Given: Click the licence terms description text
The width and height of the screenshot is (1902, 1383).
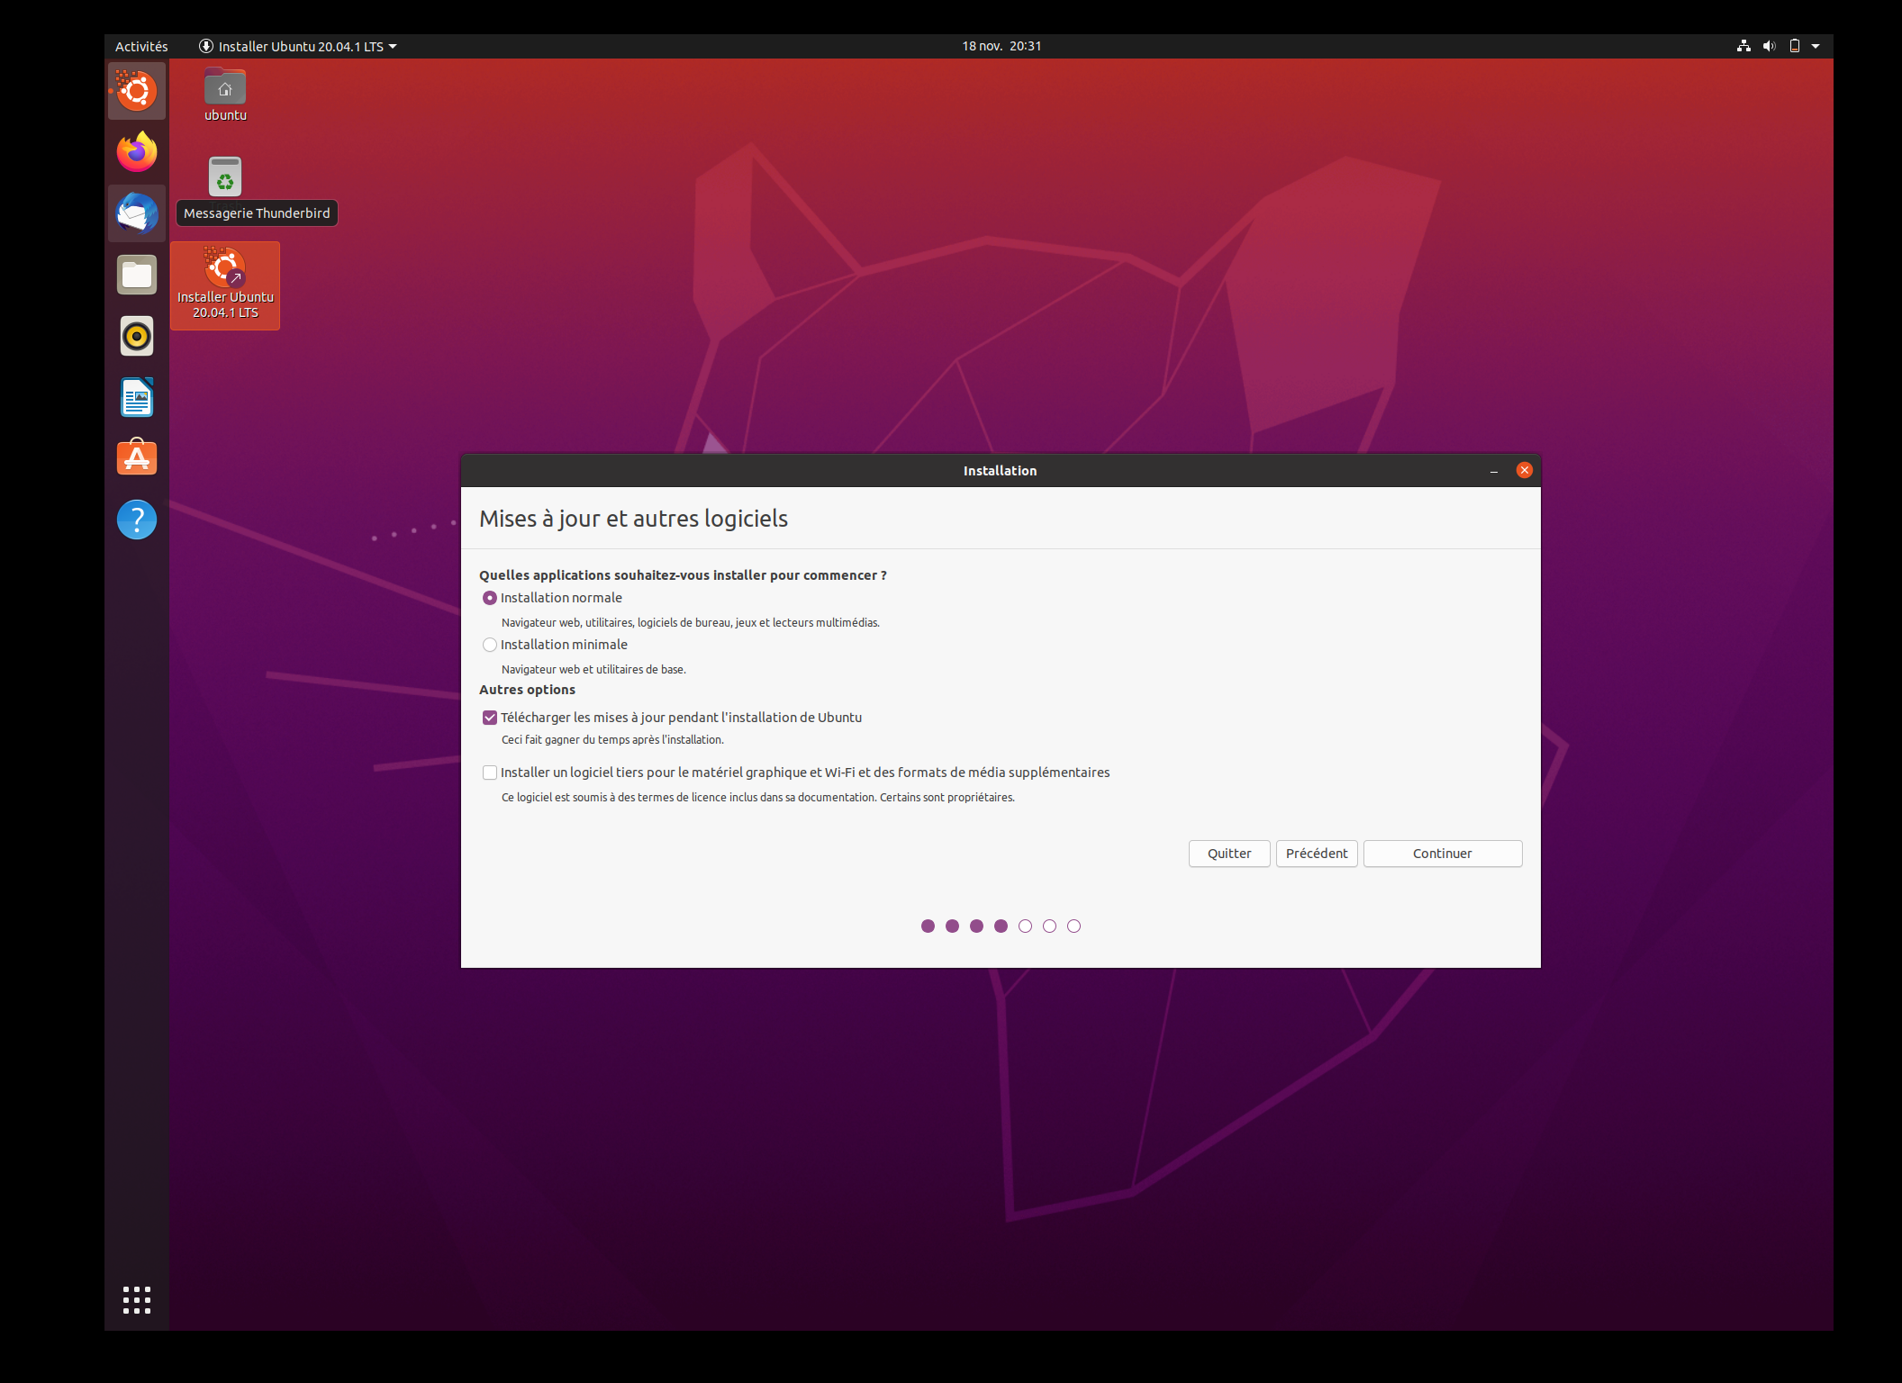Looking at the screenshot, I should tap(758, 798).
